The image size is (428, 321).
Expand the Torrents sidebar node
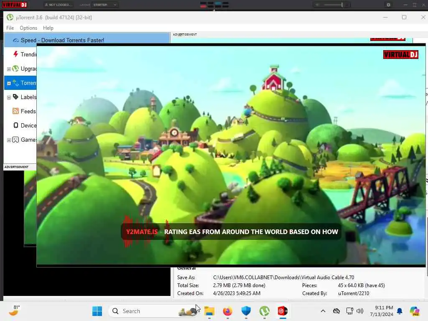(9, 83)
